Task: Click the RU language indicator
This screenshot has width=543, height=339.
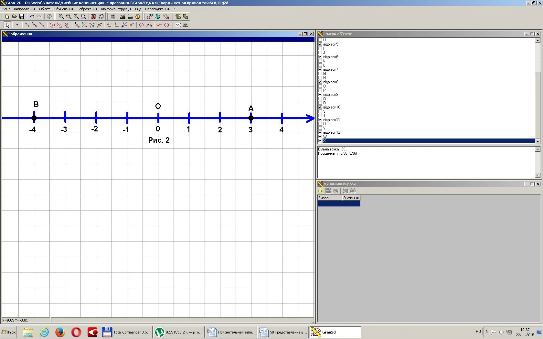Action: (x=478, y=332)
